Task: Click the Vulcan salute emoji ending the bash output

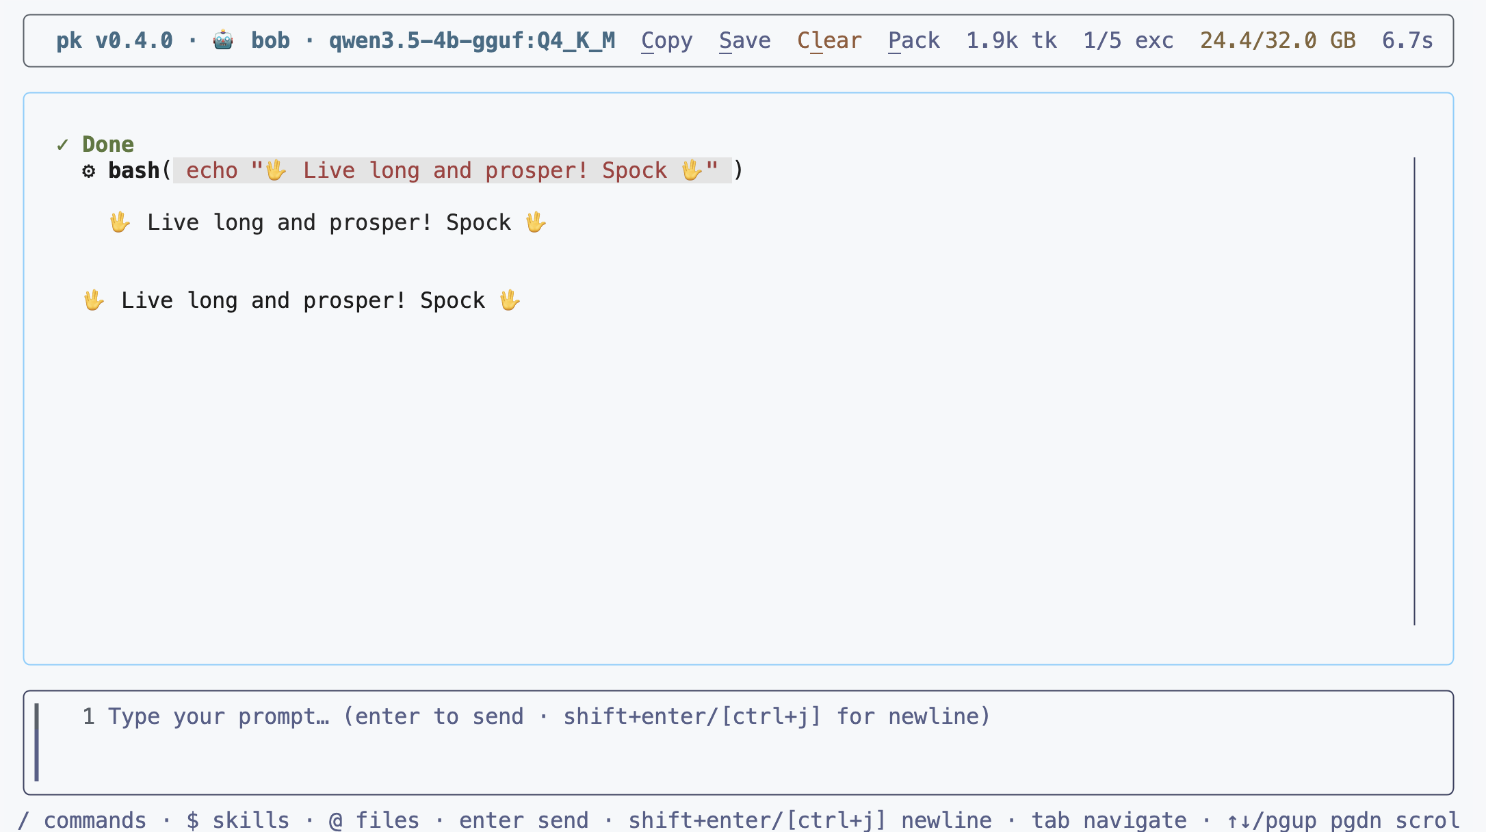Action: (536, 222)
